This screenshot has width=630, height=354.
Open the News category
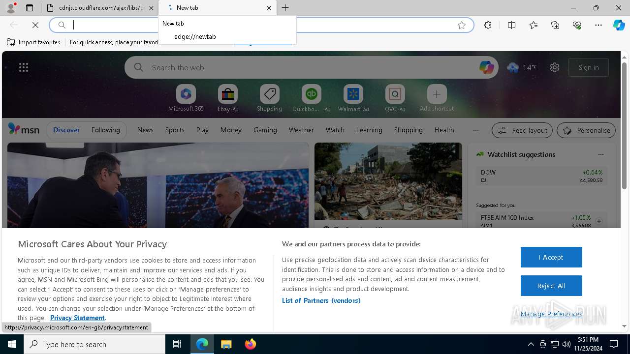[145, 130]
